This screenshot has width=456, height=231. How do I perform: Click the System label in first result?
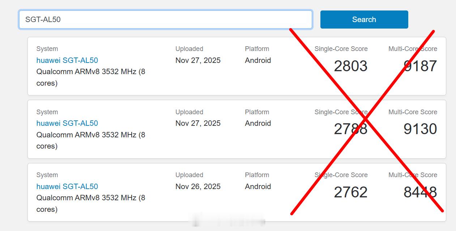pos(47,49)
